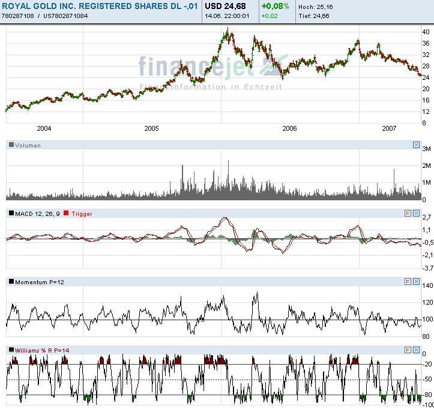Open settings icon of Williams % R panel
The image size is (434, 409).
(x=408, y=350)
